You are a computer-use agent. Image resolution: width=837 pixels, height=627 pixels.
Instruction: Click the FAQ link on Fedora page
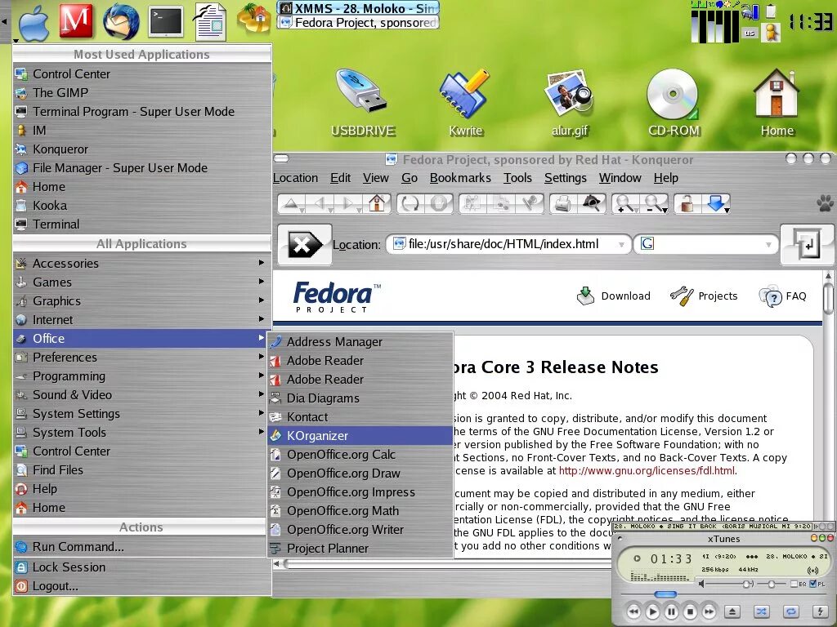pos(782,296)
